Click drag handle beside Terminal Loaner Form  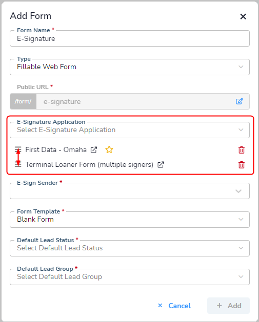coord(18,164)
